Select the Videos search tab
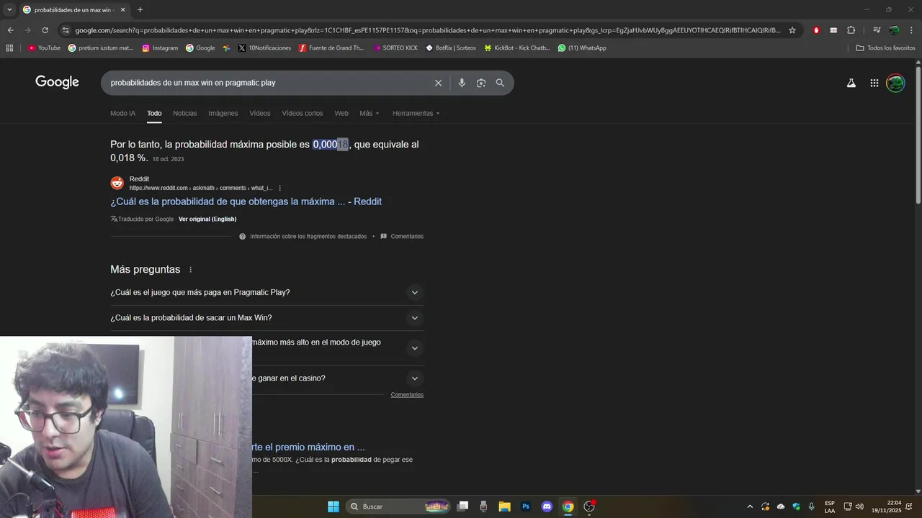 click(x=260, y=114)
